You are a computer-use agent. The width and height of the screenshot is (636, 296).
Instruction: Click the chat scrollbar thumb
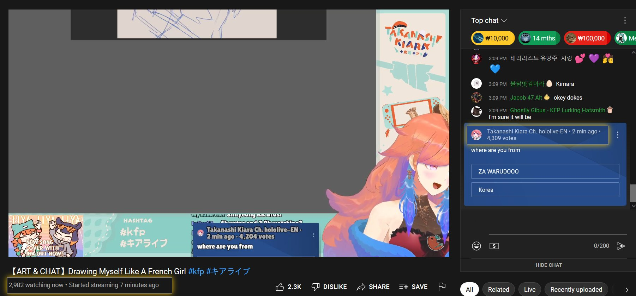tap(633, 193)
